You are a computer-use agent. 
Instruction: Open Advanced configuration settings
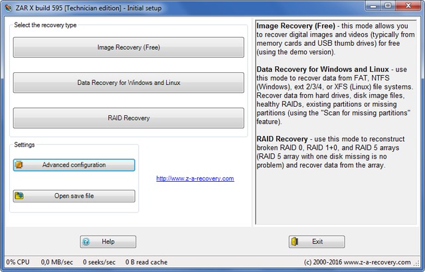pyautogui.click(x=74, y=165)
